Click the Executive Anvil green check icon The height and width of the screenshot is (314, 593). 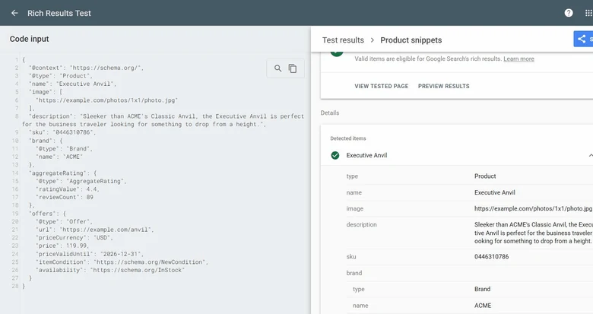(335, 156)
